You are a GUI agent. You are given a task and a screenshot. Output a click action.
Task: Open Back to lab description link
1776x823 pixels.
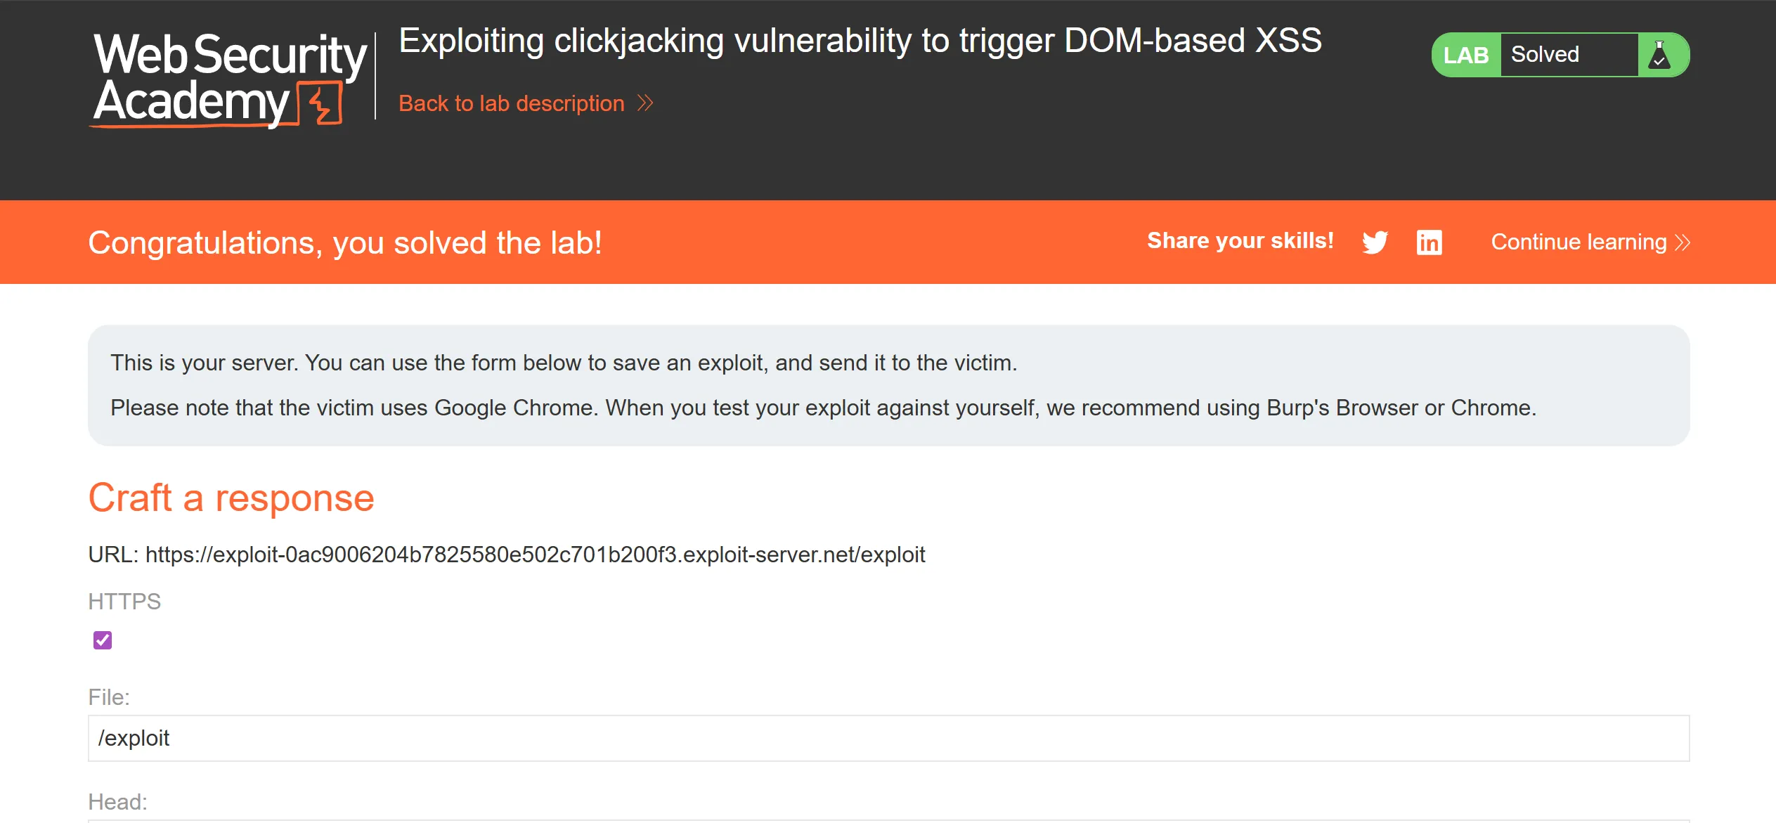point(511,103)
